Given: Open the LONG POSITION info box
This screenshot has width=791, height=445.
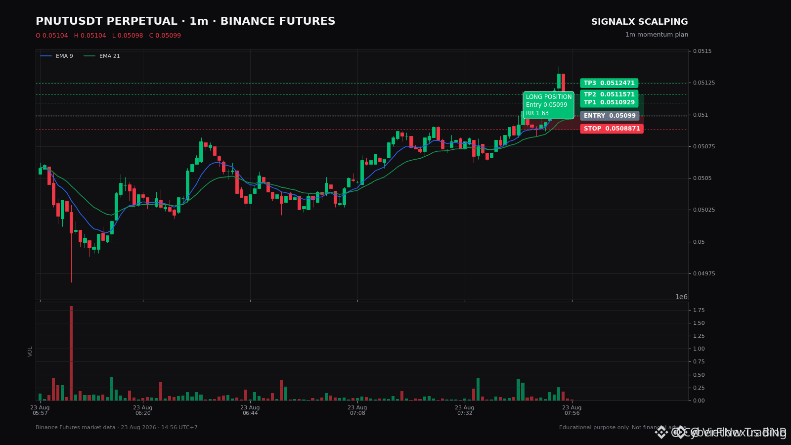Looking at the screenshot, I should [549, 105].
